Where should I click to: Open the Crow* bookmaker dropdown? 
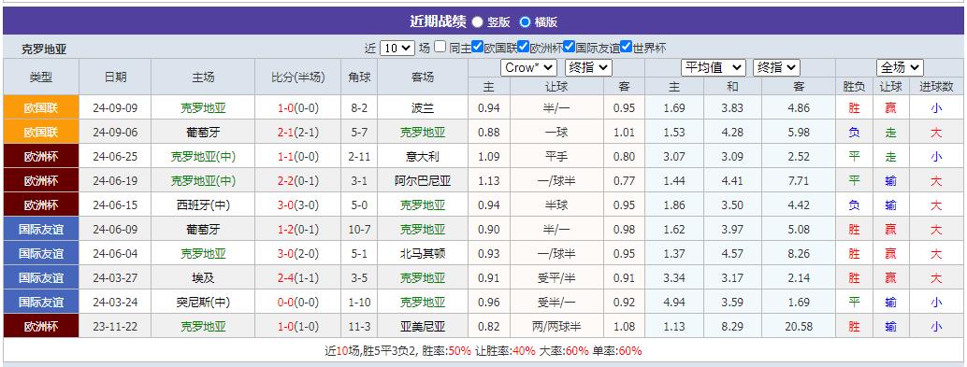(528, 68)
